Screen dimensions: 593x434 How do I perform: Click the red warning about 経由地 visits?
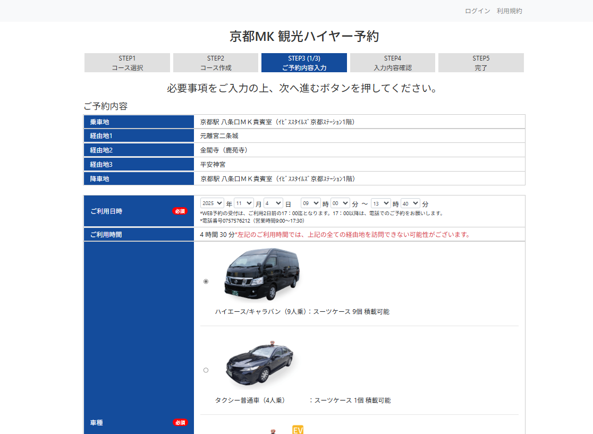[353, 235]
